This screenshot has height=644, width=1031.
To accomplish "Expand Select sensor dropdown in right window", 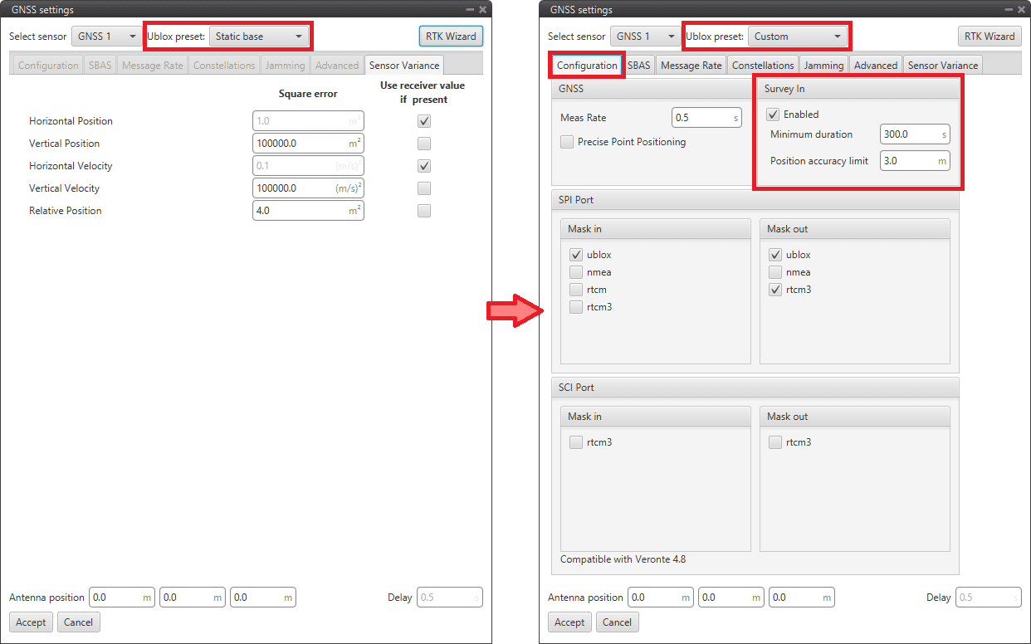I will [x=644, y=37].
